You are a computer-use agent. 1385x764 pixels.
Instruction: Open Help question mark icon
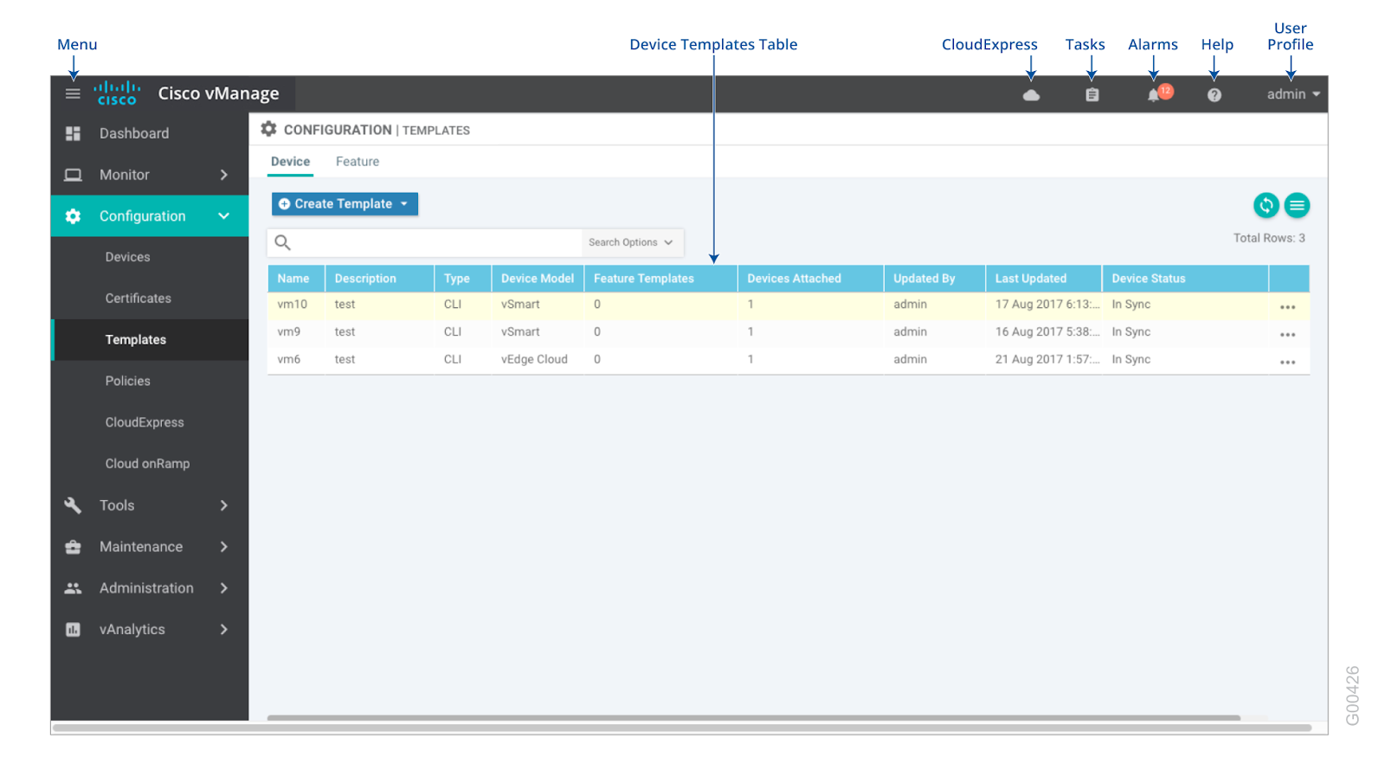[x=1214, y=95]
